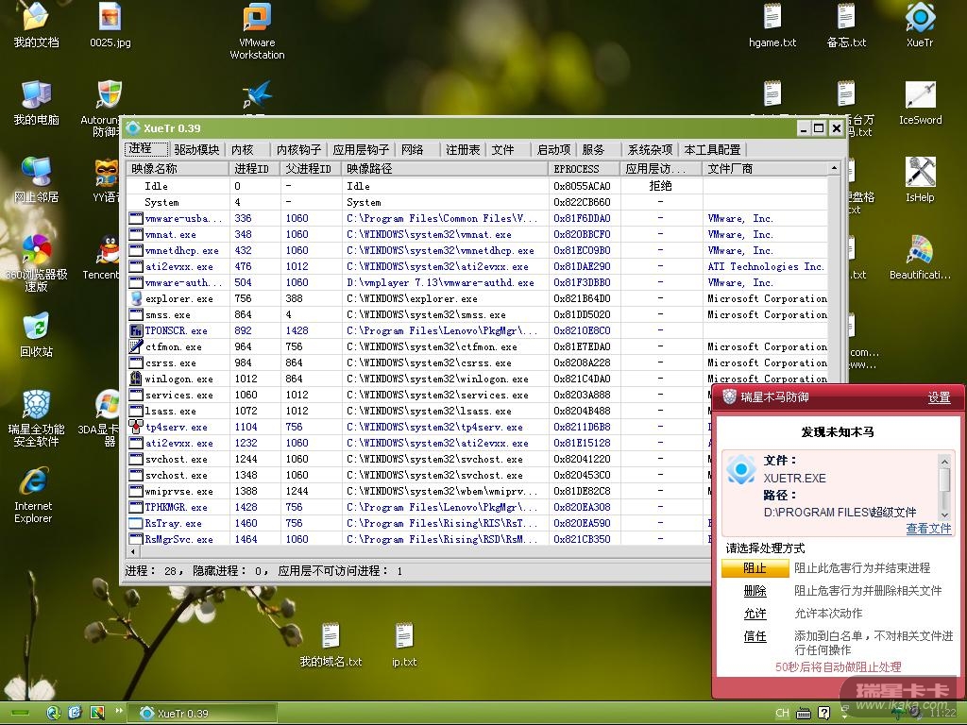Click the 信任 option to whitelist the file
967x725 pixels.
[x=755, y=636]
